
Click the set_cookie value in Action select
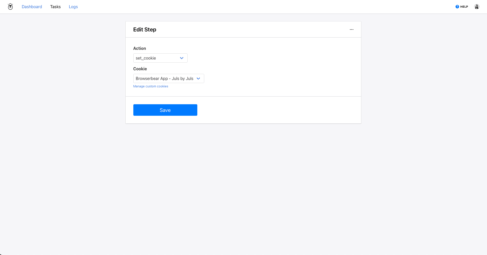click(146, 58)
